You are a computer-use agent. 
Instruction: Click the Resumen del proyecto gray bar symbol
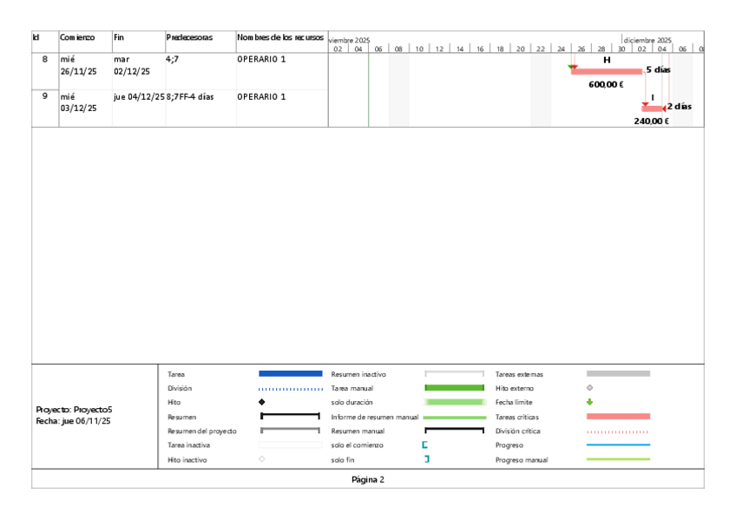pos(290,431)
